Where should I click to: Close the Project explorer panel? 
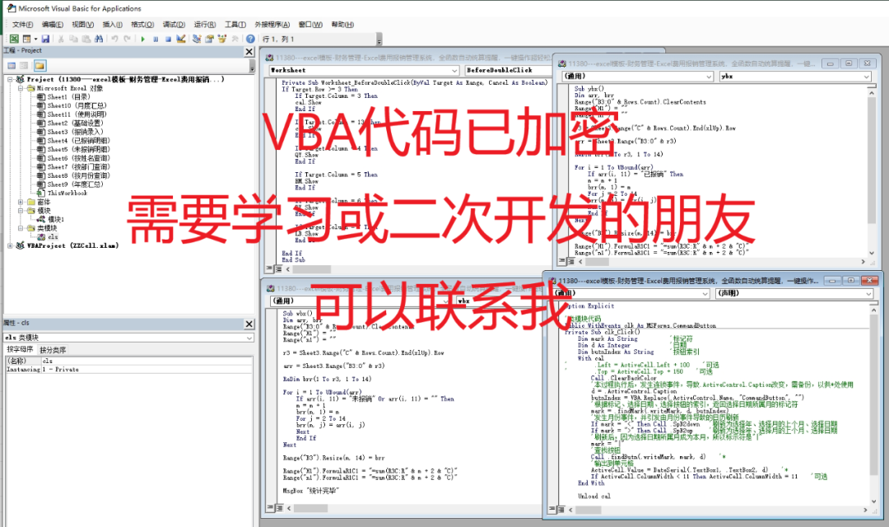249,52
